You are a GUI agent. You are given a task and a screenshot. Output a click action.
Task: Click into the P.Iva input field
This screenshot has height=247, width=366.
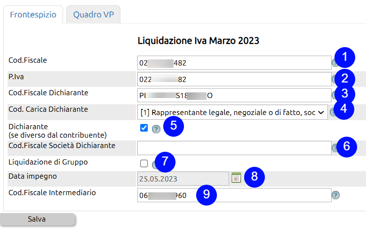(234, 79)
